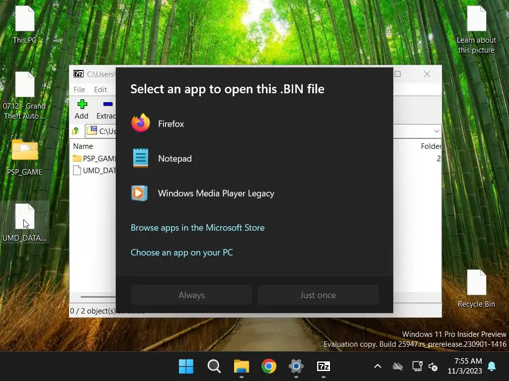Open Google Chrome from the taskbar

(269, 367)
